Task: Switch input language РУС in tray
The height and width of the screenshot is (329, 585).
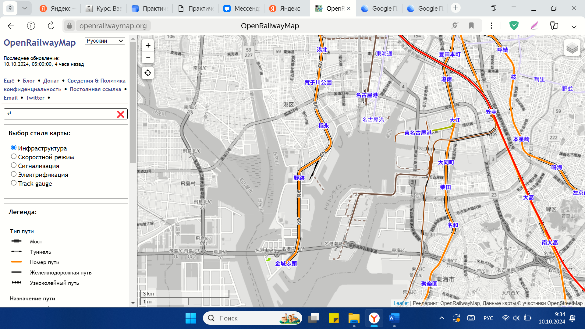Action: (488, 318)
